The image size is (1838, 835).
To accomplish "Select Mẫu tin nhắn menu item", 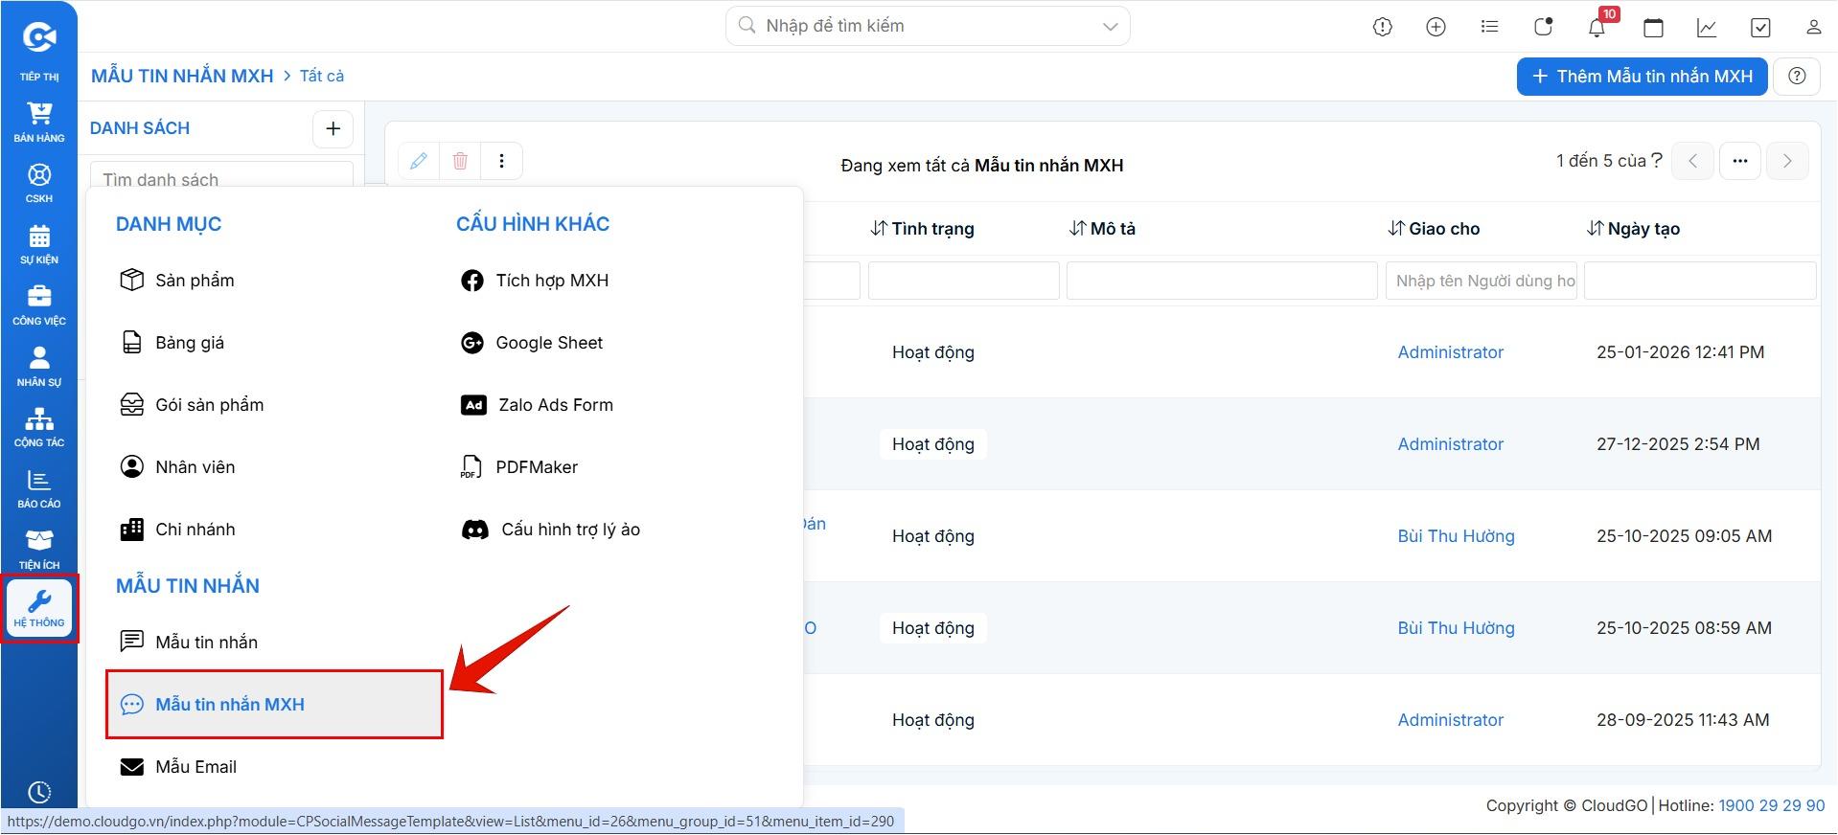I will click(x=189, y=643).
